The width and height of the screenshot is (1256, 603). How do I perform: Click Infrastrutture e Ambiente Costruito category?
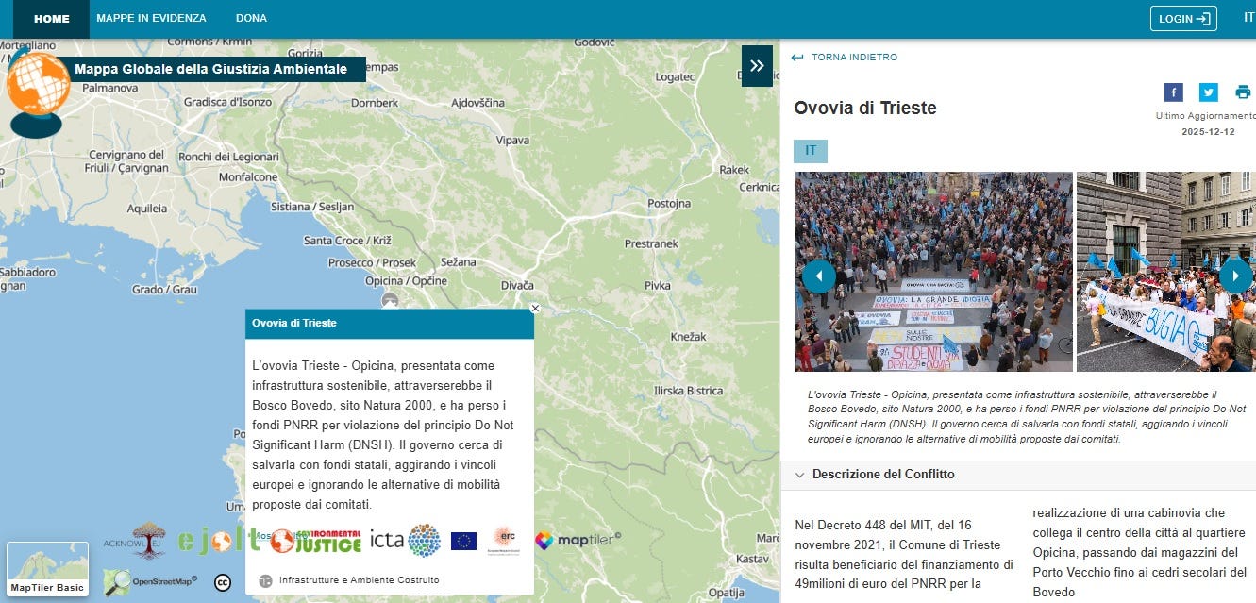pos(359,580)
